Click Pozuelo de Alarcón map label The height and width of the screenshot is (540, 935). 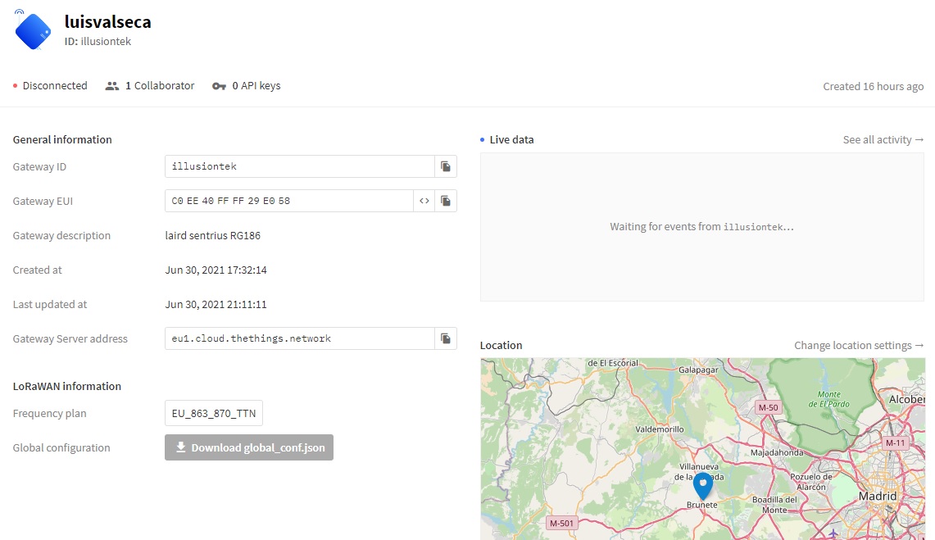(811, 482)
